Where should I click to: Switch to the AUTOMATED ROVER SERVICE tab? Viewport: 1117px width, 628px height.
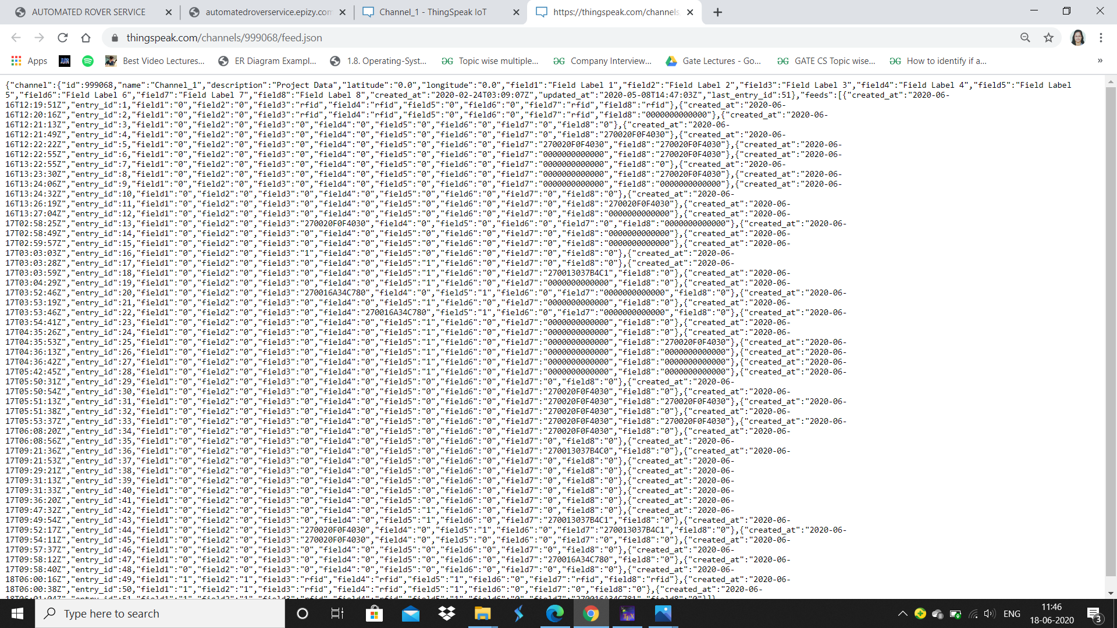tap(88, 12)
